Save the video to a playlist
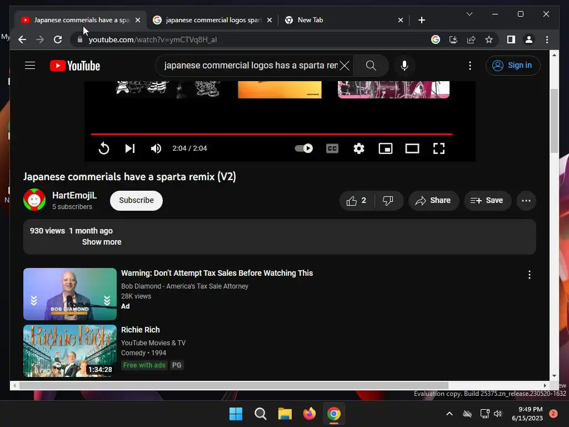 click(x=487, y=200)
